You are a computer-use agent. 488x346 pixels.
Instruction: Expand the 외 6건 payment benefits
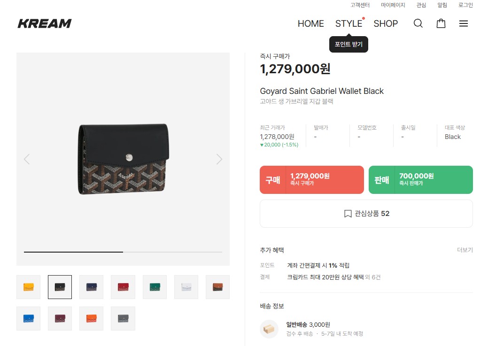[x=373, y=277]
